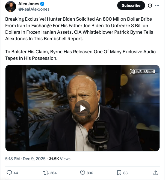Click the blue verified checkmark badge
Image resolution: width=165 pixels, height=180 pixels.
tap(42, 4)
